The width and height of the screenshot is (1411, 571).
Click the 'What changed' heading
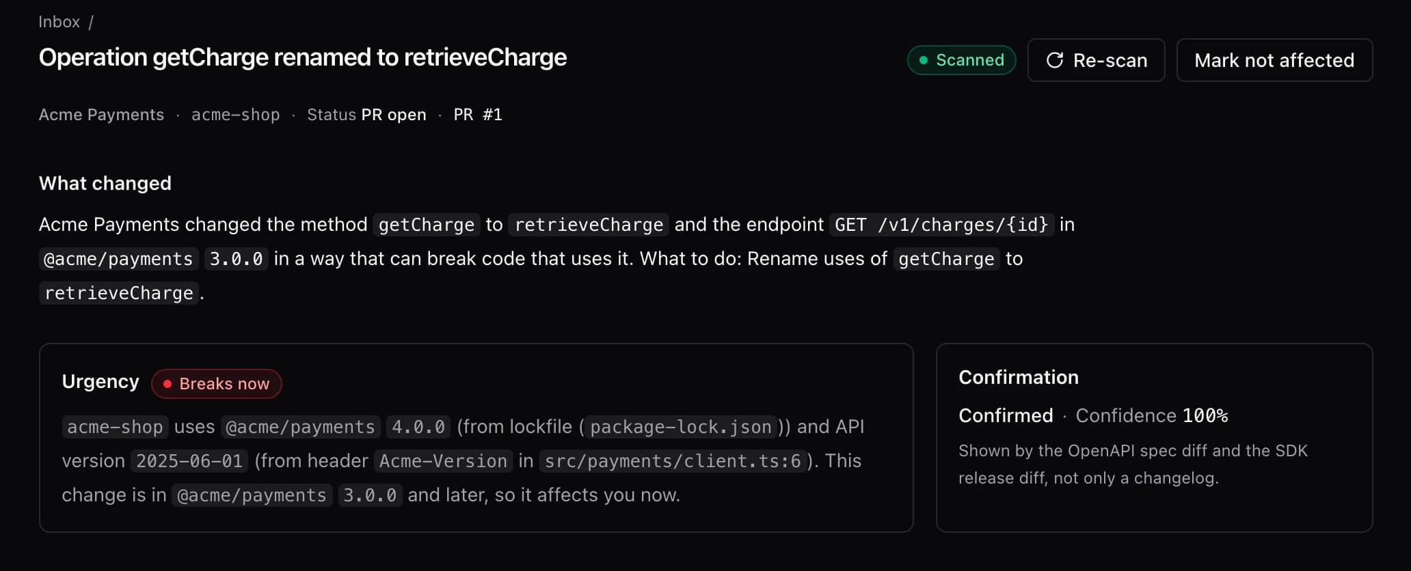(x=105, y=183)
